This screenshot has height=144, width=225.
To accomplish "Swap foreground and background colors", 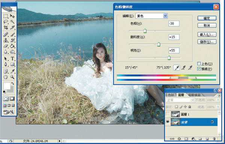I will [13, 84].
